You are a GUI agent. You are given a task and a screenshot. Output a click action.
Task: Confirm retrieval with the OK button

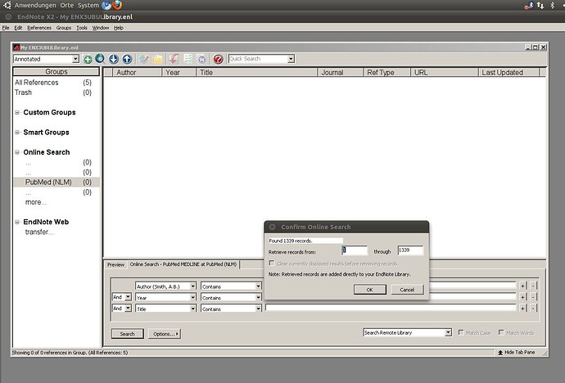tap(369, 290)
